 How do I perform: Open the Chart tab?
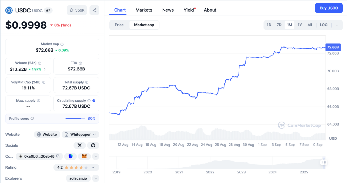120,10
